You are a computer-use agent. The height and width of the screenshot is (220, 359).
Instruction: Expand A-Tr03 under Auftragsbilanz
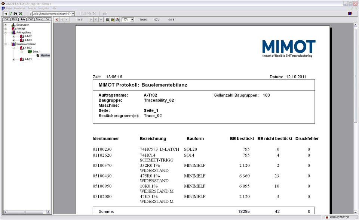pos(13,40)
